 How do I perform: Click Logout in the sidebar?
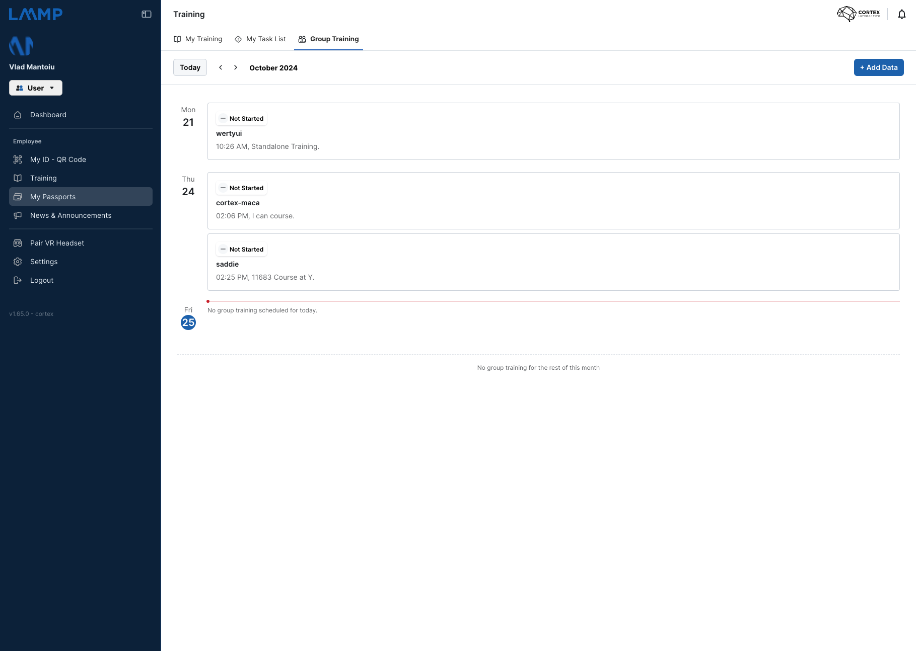[81, 280]
